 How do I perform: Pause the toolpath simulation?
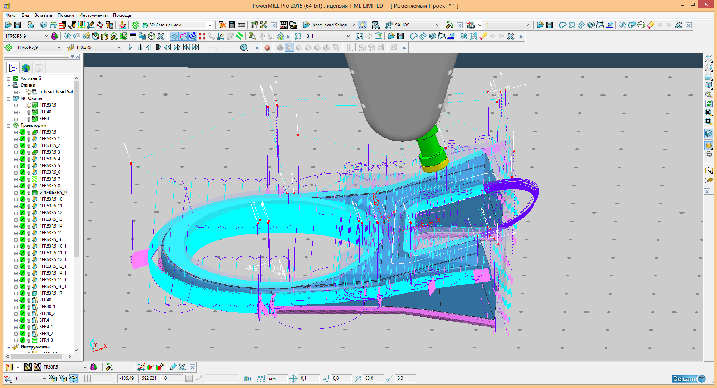tap(140, 47)
